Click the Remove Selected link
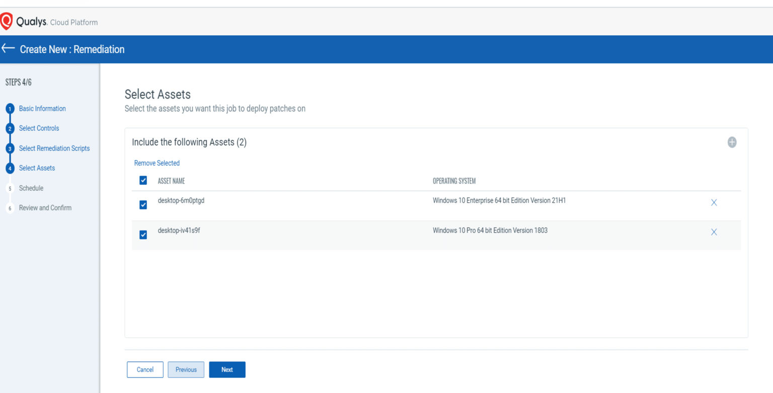The width and height of the screenshot is (773, 393). tap(157, 163)
